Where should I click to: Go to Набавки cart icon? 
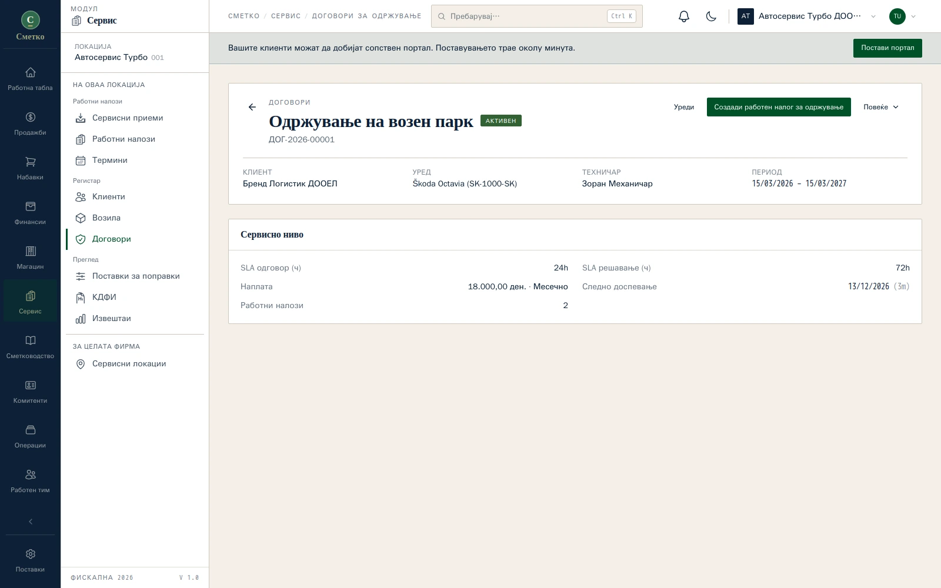[x=30, y=168]
